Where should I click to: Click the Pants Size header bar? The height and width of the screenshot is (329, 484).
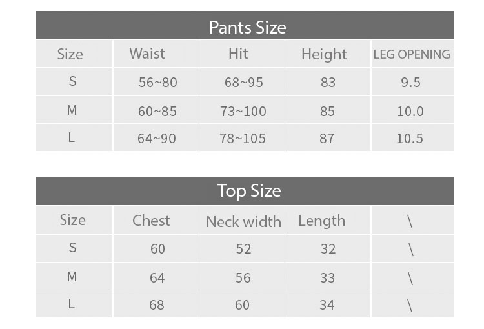point(245,25)
